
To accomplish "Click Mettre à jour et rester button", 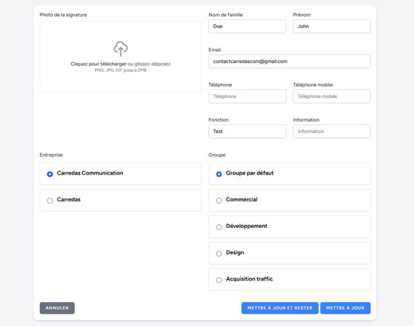I will tap(279, 308).
